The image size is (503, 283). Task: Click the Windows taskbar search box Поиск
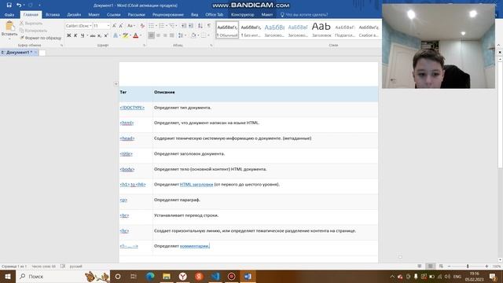pos(63,276)
